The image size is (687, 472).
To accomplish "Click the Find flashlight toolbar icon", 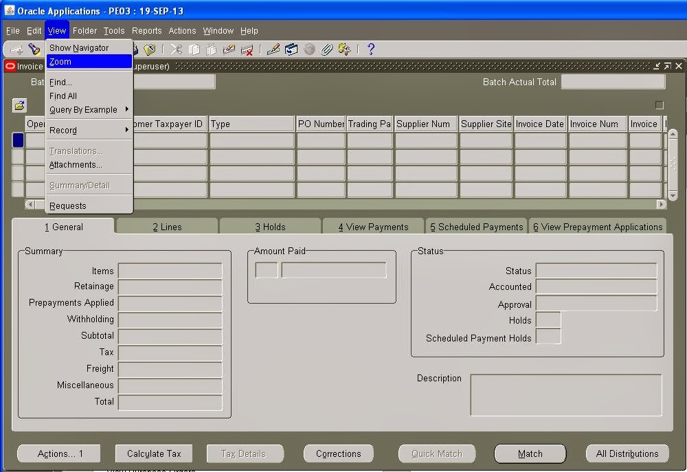I will click(34, 49).
